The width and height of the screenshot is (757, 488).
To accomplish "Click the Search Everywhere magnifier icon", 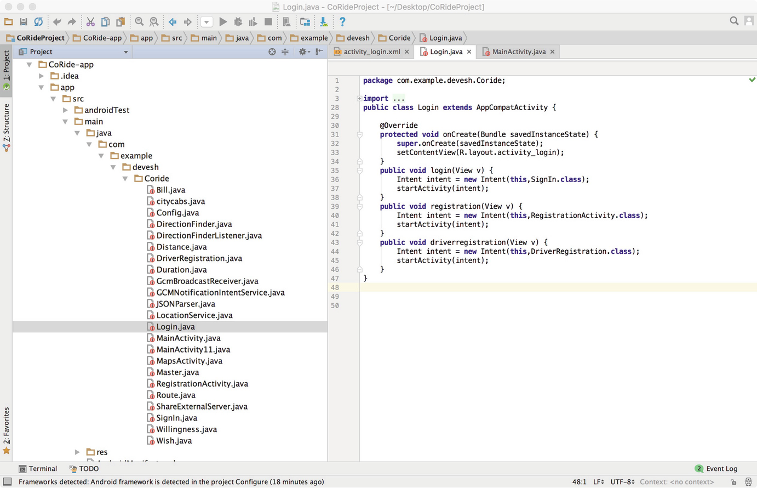I will pos(734,21).
